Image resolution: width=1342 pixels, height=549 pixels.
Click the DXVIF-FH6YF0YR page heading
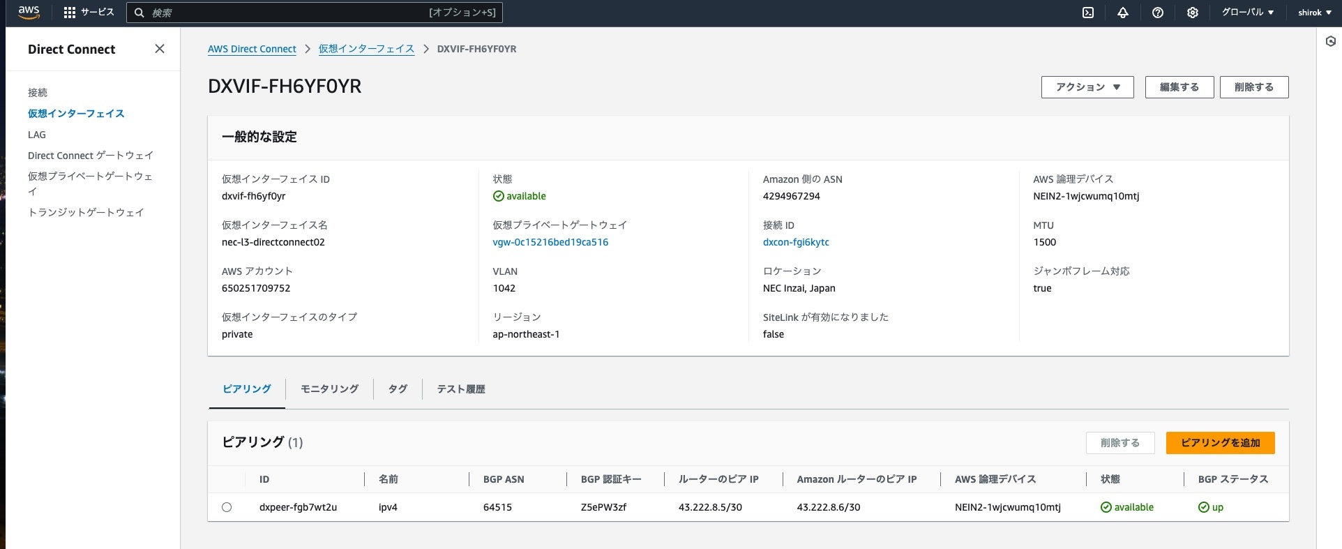click(x=285, y=87)
